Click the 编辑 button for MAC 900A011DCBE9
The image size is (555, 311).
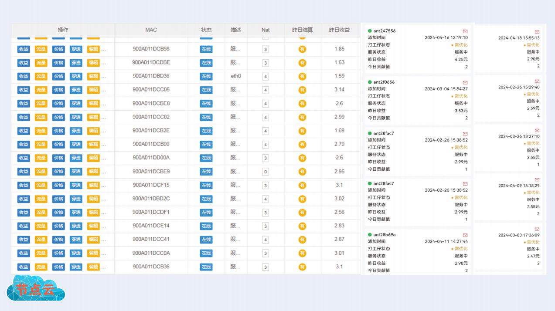[93, 172]
